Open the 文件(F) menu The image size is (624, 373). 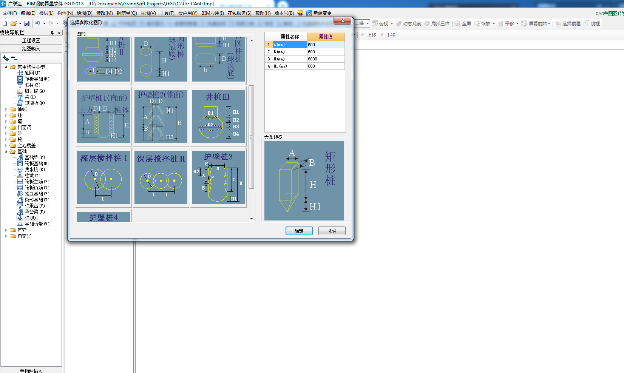click(x=10, y=13)
